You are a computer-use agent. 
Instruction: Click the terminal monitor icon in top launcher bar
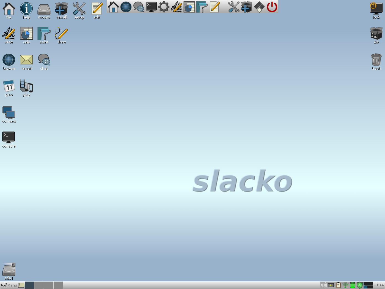point(151,7)
